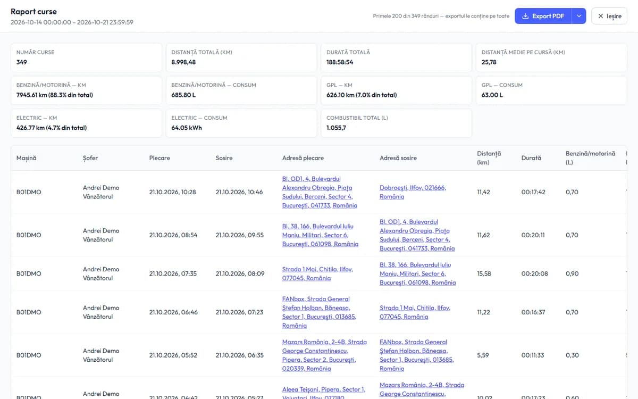Open Mazars România departure link of 05:52 trip
The width and height of the screenshot is (638, 399).
tap(324, 355)
